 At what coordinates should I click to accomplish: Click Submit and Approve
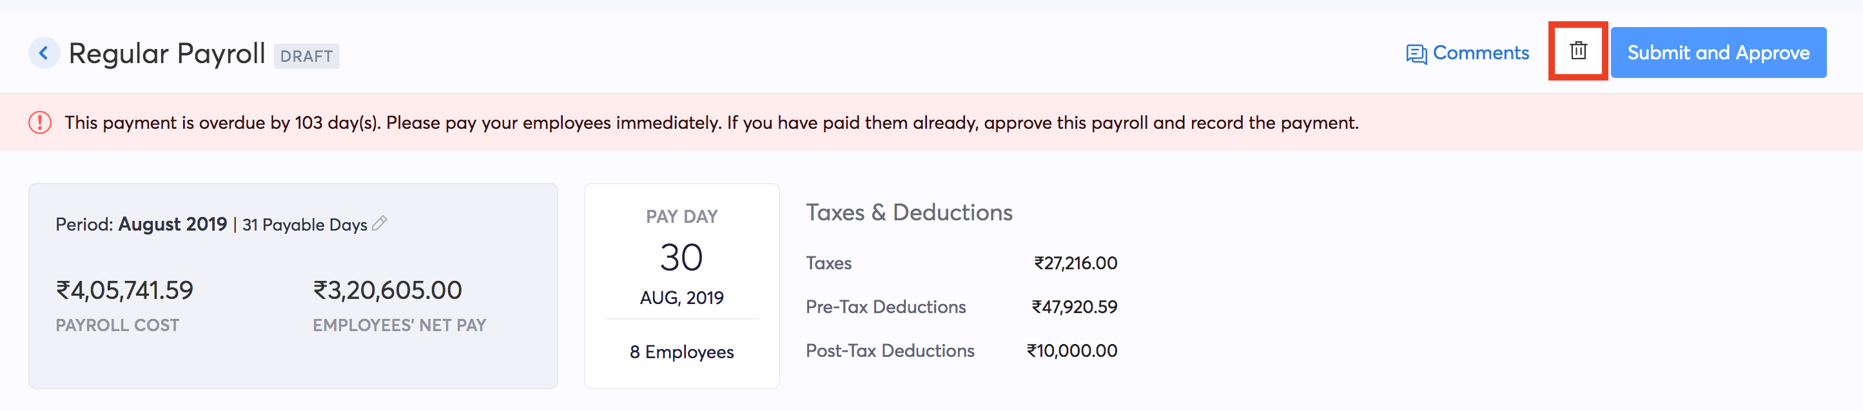(x=1719, y=52)
